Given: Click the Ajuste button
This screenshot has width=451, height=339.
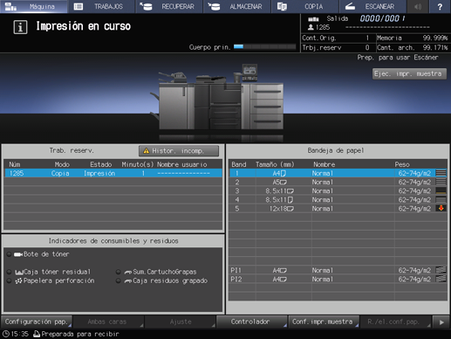Looking at the screenshot, I should pos(180,322).
